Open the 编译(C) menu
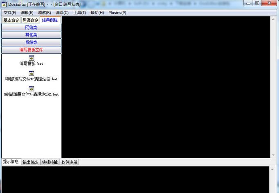 pos(62,13)
